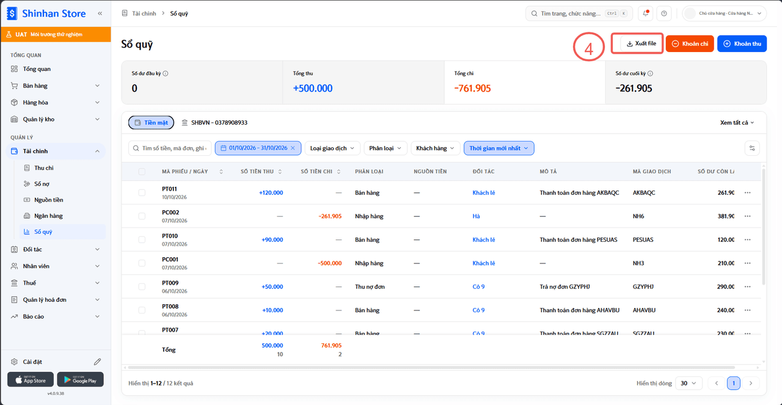Viewport: 782px width, 405px height.
Task: Open the Khách lẻ link in row PT011
Action: pos(484,193)
